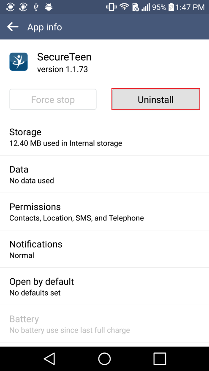Open the Notifications setting entry
This screenshot has height=371, width=209.
(105, 249)
